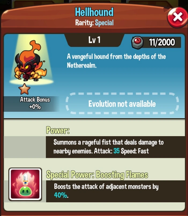Screen dimensions: 188x216
Task: Select the Boosting Flames skill icon
Action: pyautogui.click(x=25, y=184)
